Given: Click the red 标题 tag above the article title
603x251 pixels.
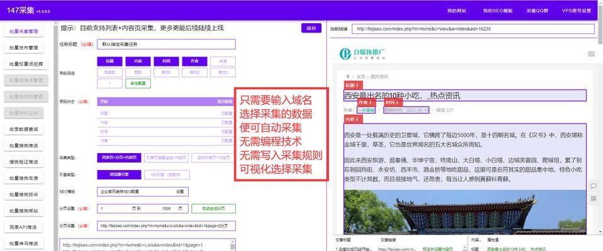Looking at the screenshot, I should point(351,85).
